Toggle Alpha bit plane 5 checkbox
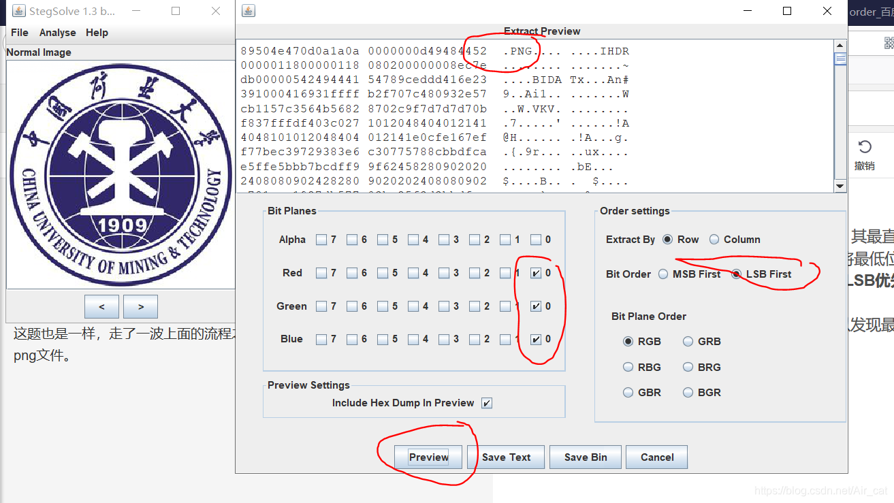The width and height of the screenshot is (894, 503). pyautogui.click(x=383, y=240)
